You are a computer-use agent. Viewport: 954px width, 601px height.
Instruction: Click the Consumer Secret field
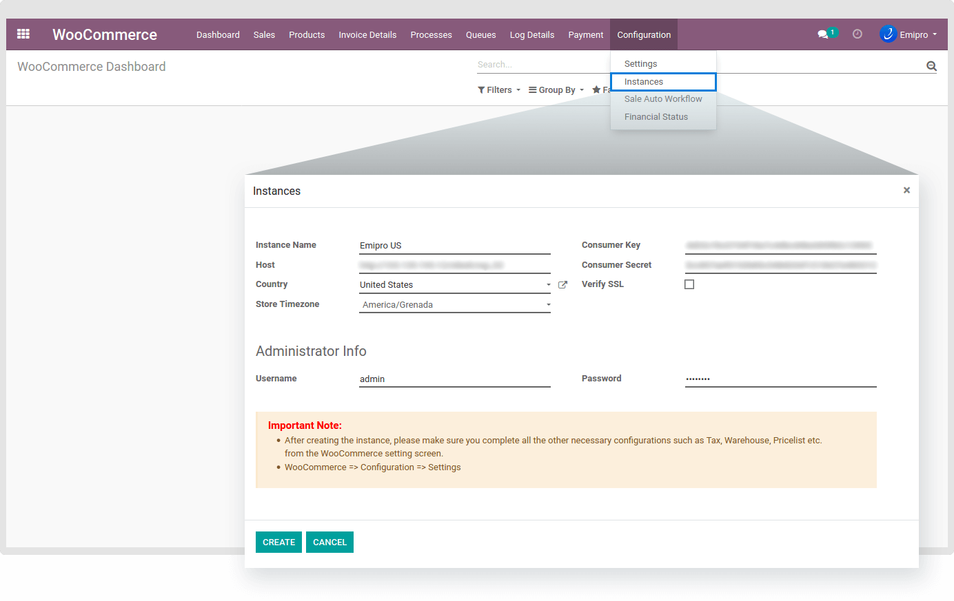pyautogui.click(x=781, y=265)
